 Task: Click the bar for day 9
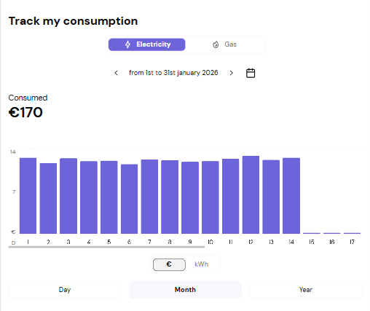tap(190, 197)
